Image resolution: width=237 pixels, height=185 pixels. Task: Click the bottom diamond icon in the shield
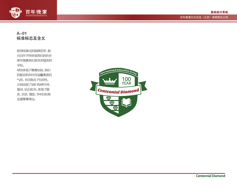[x=115, y=108]
